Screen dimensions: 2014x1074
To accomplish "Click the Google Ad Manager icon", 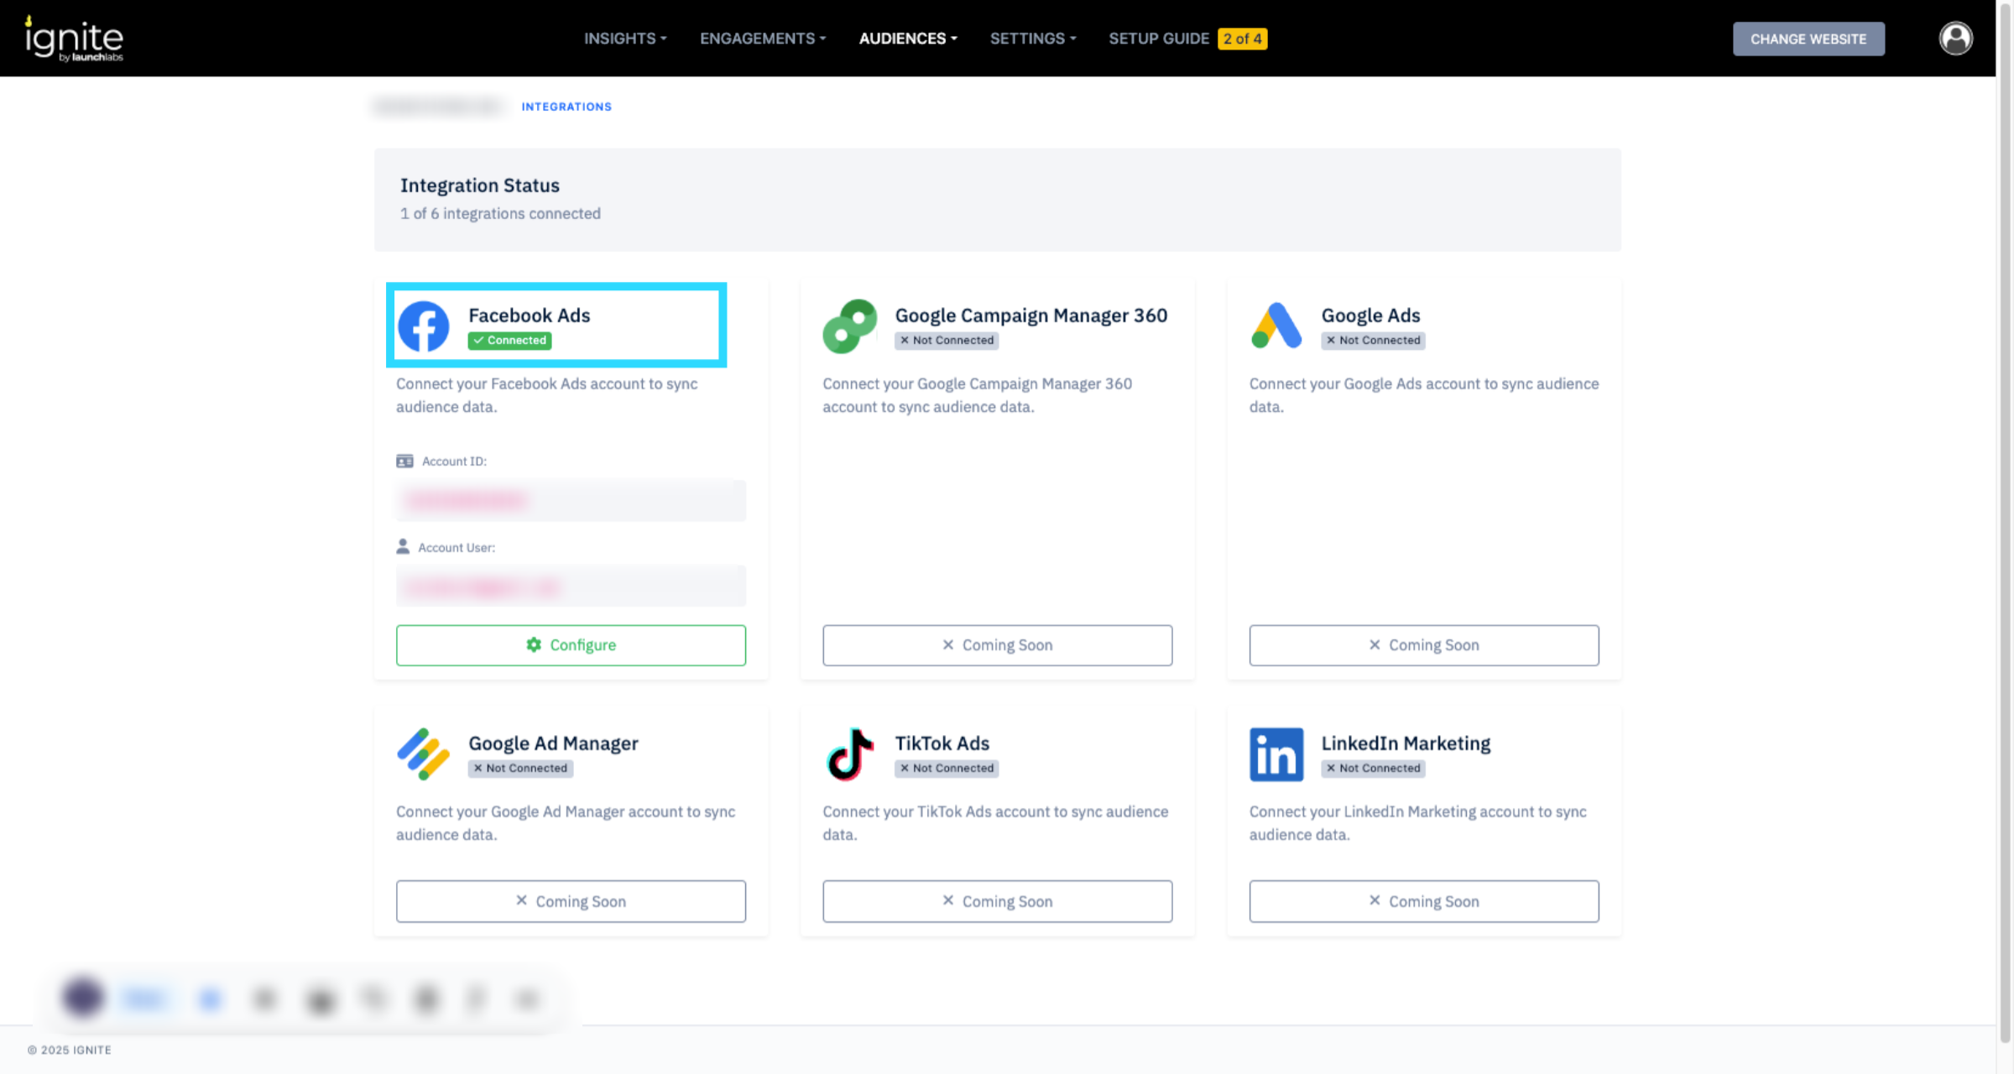I will 424,753.
